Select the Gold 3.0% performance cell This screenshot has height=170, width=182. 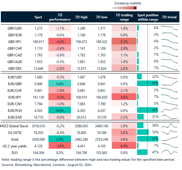click(61, 139)
